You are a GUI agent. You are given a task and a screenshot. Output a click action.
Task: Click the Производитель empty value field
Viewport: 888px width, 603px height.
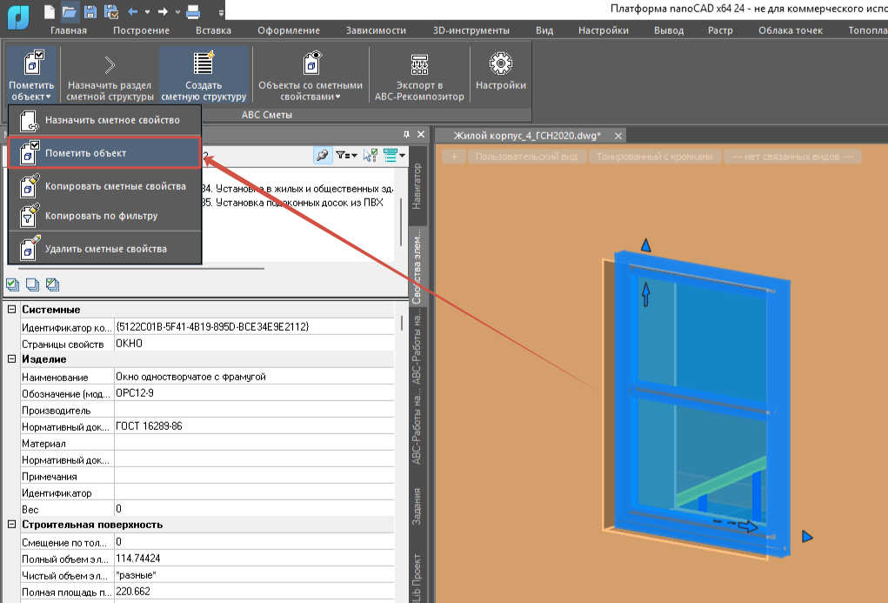pyautogui.click(x=254, y=409)
